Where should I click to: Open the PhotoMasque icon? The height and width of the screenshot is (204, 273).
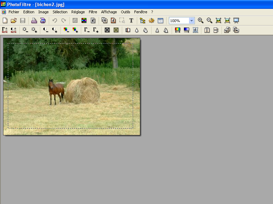[x=195, y=30]
